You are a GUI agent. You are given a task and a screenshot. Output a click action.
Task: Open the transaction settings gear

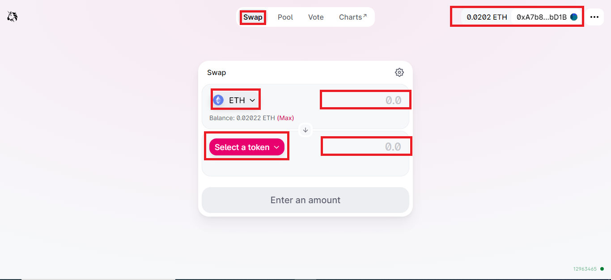[x=399, y=72]
